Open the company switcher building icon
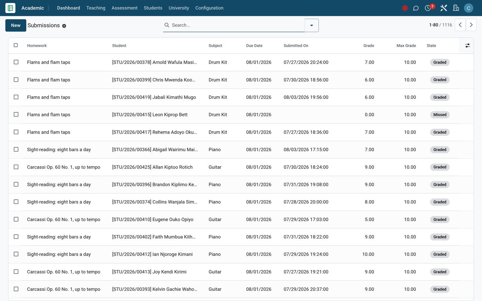This screenshot has width=482, height=301. pyautogui.click(x=456, y=8)
